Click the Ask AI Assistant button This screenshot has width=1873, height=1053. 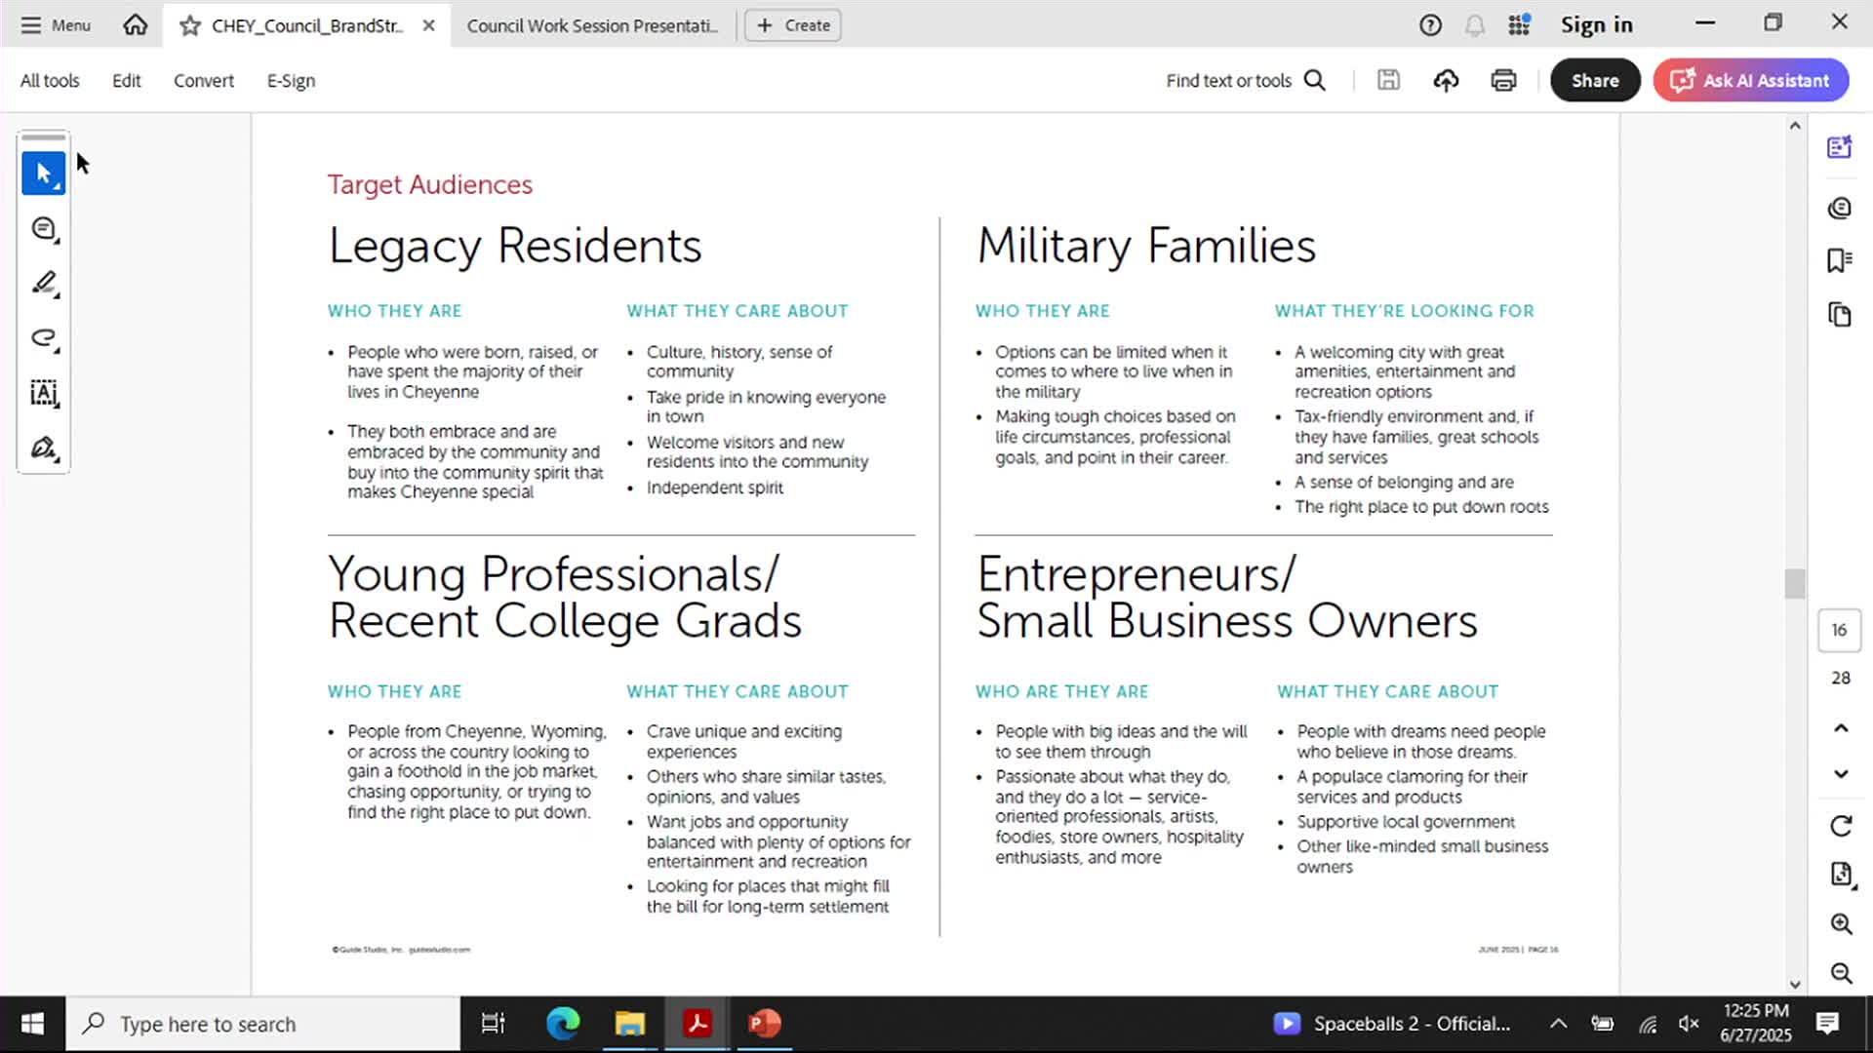coord(1750,80)
